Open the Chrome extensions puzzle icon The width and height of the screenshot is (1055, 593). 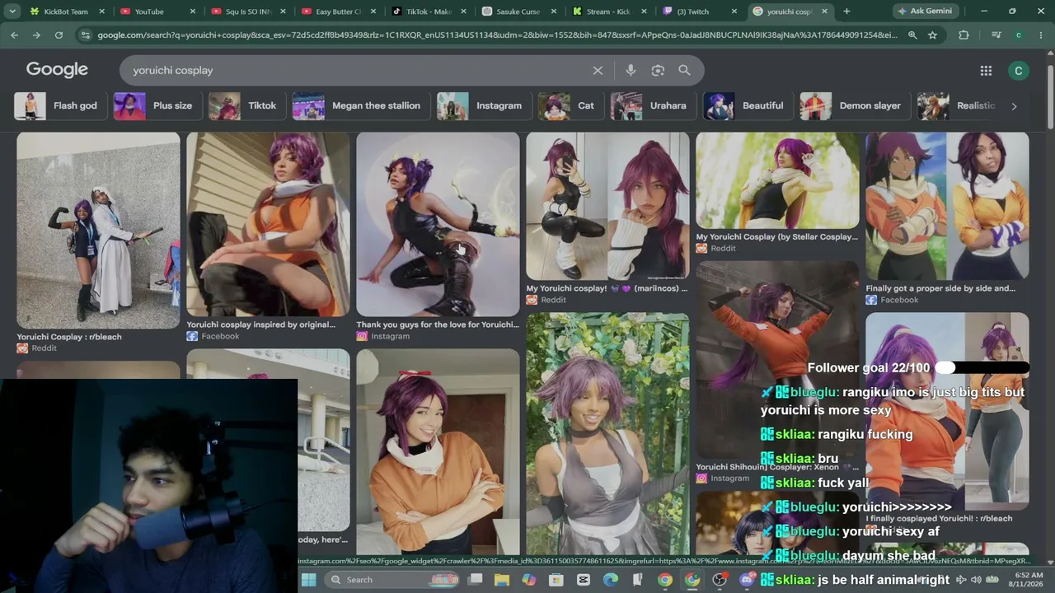pos(964,35)
